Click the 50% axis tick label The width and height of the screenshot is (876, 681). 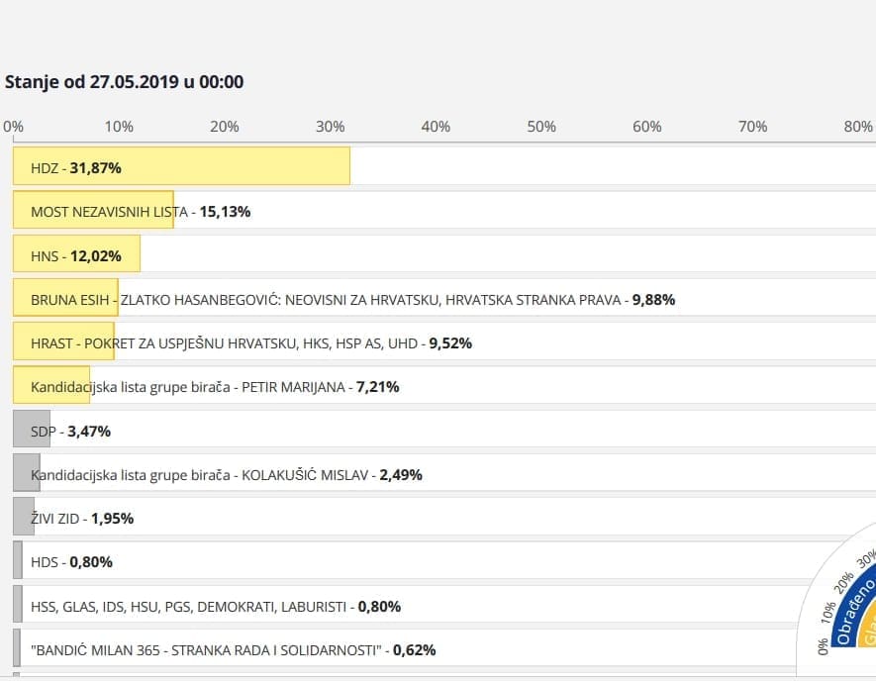541,127
